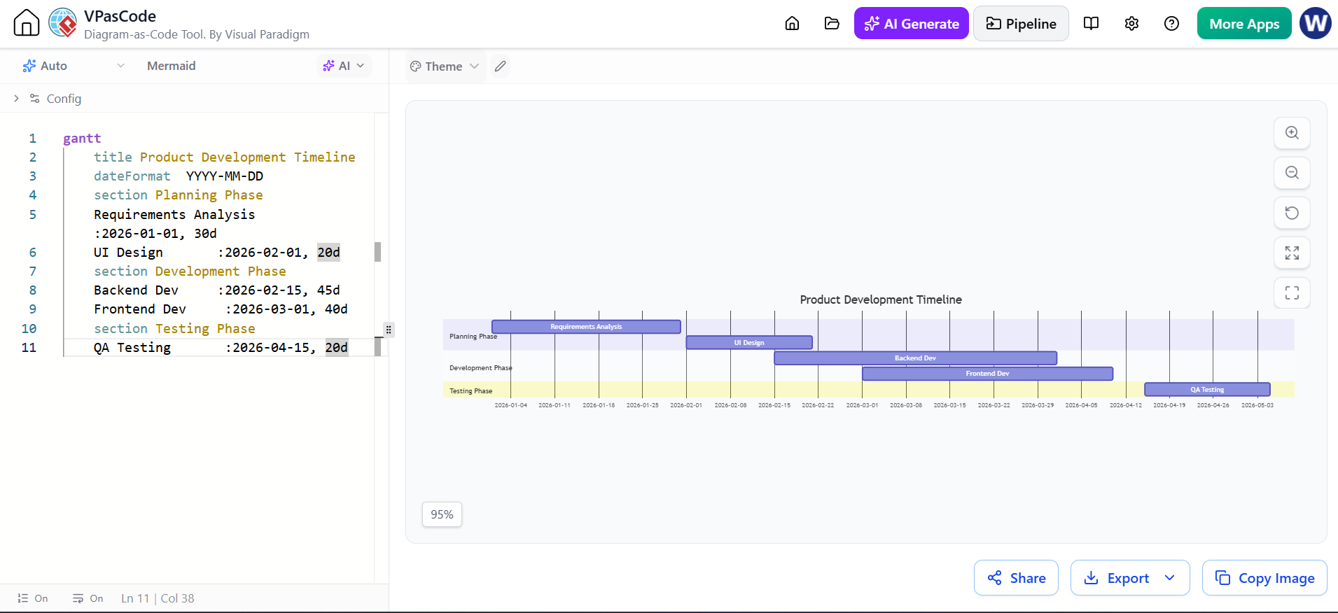This screenshot has height=613, width=1338.
Task: Click the Copy Image button
Action: click(1264, 578)
